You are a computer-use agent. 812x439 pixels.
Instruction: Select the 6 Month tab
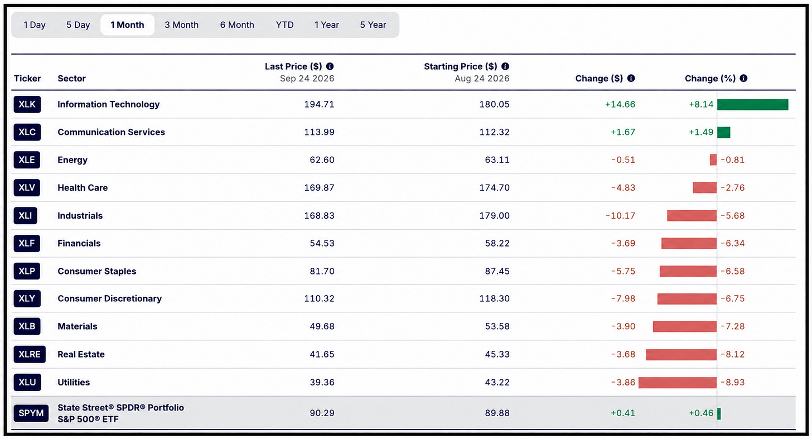[237, 25]
